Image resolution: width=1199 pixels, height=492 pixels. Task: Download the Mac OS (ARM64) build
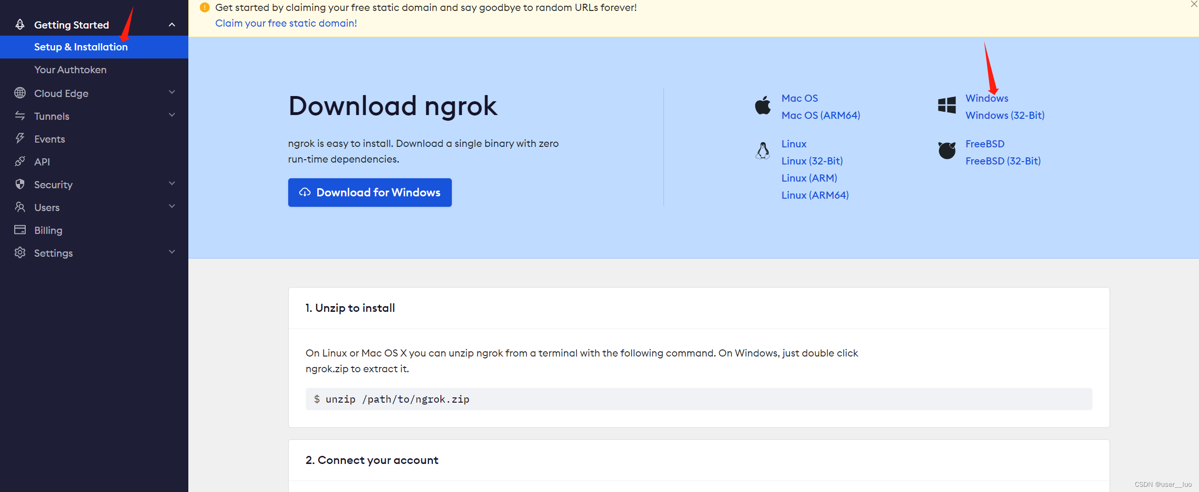coord(820,116)
